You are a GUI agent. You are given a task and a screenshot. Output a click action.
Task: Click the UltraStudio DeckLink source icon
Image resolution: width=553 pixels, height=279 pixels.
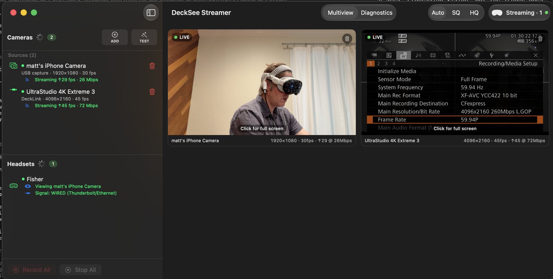pos(13,90)
